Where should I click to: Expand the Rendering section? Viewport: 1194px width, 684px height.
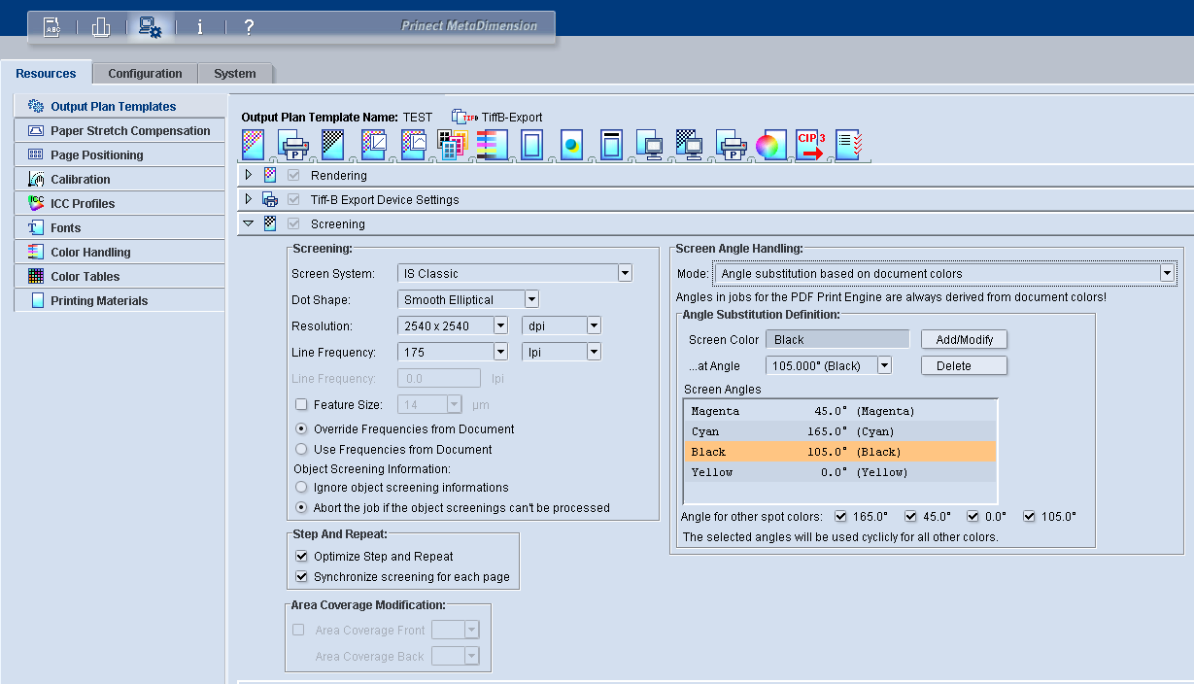(249, 176)
